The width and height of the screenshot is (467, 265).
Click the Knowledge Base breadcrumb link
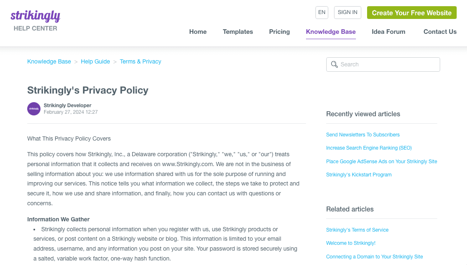click(49, 61)
